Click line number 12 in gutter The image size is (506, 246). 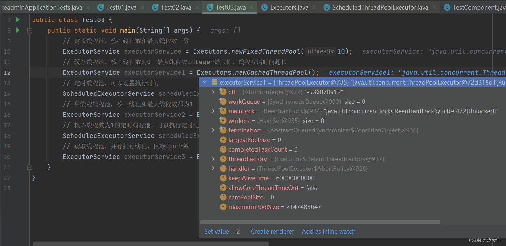[7, 72]
